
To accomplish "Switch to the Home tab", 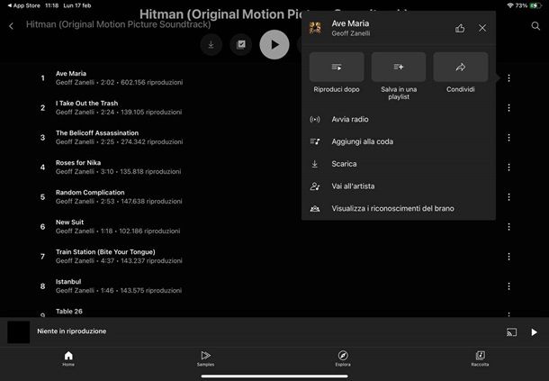I will tap(68, 358).
